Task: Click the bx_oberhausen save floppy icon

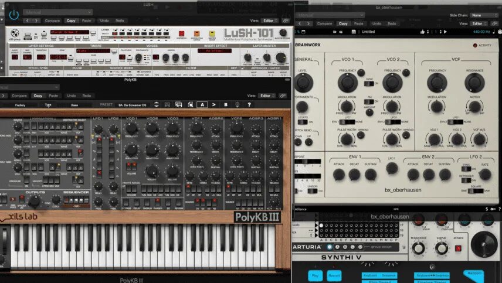Action: [354, 32]
